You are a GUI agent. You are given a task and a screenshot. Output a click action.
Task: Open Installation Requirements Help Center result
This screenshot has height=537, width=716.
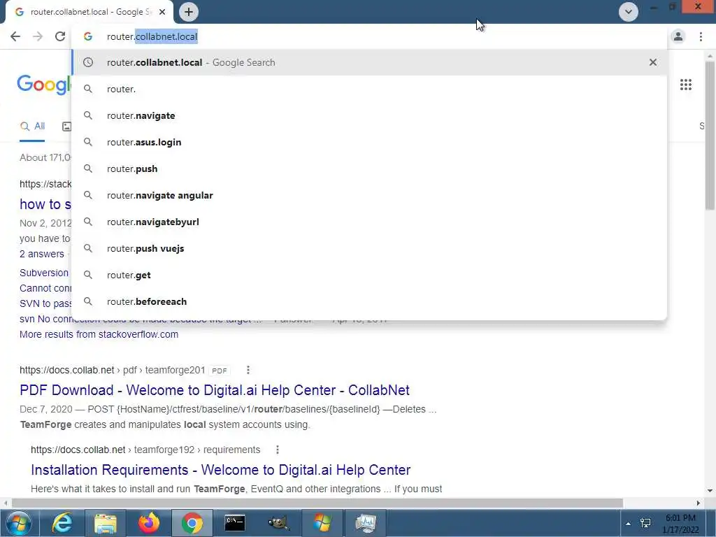pyautogui.click(x=220, y=470)
